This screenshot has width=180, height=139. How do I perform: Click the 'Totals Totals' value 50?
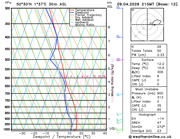pos(159,51)
